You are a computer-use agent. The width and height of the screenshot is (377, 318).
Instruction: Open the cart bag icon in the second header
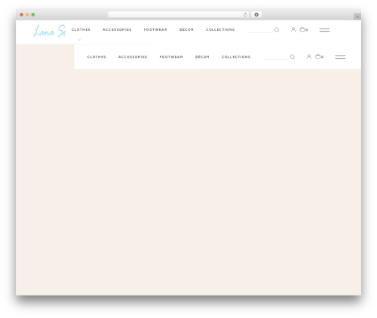319,56
